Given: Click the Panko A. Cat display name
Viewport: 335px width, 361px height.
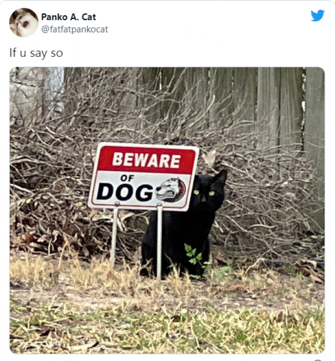Looking at the screenshot, I should point(68,17).
